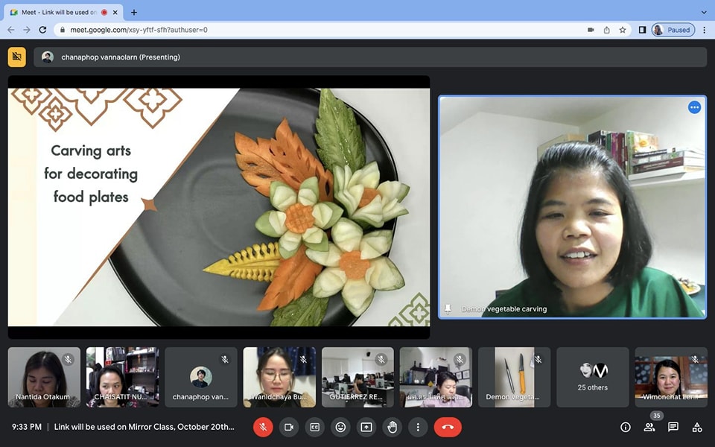The height and width of the screenshot is (447, 715).
Task: Click the yellow presentation icon at top left
Action: [x=16, y=57]
